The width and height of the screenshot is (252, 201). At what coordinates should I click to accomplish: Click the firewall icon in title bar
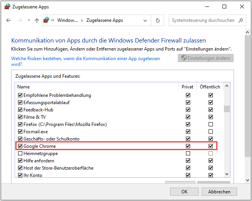[x=7, y=7]
